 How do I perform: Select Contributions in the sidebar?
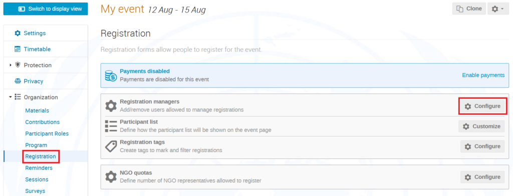pyautogui.click(x=42, y=122)
